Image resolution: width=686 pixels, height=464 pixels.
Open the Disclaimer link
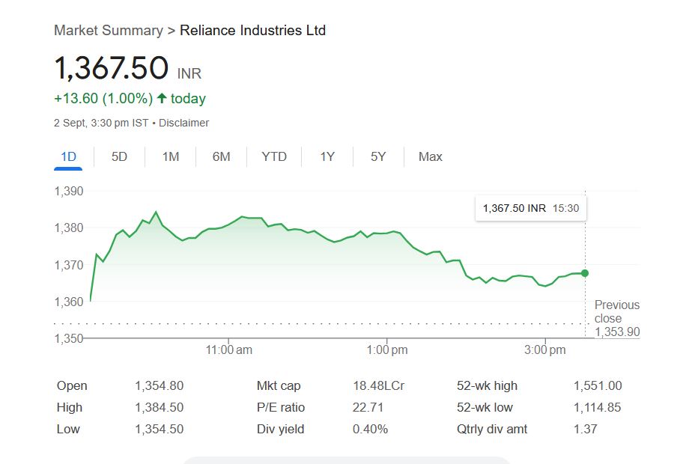pos(183,123)
